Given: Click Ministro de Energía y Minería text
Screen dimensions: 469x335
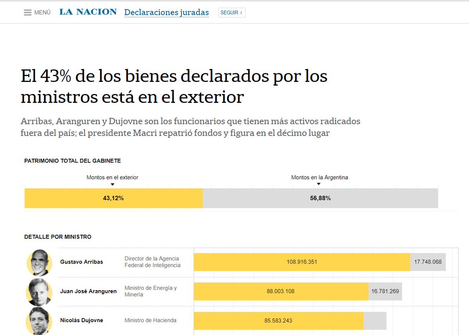Looking at the screenshot, I should coord(151,291).
